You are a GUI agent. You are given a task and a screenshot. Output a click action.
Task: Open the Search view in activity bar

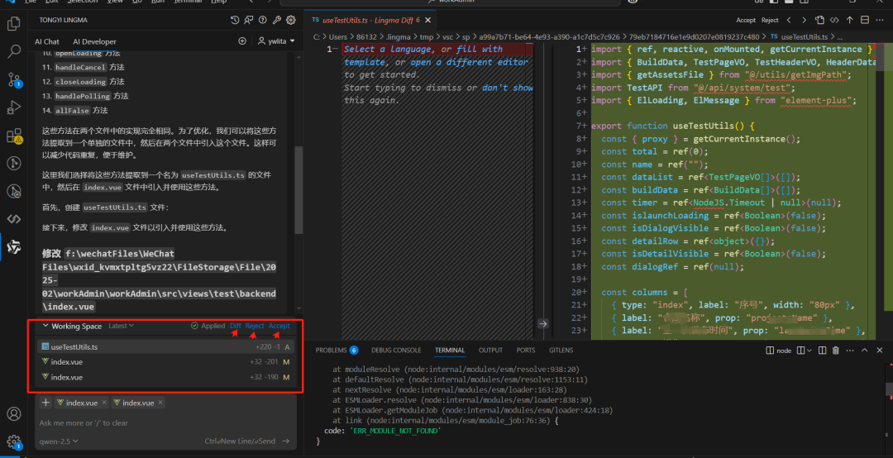pos(14,52)
